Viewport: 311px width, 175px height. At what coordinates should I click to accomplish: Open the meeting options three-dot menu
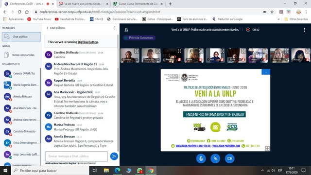click(x=305, y=30)
